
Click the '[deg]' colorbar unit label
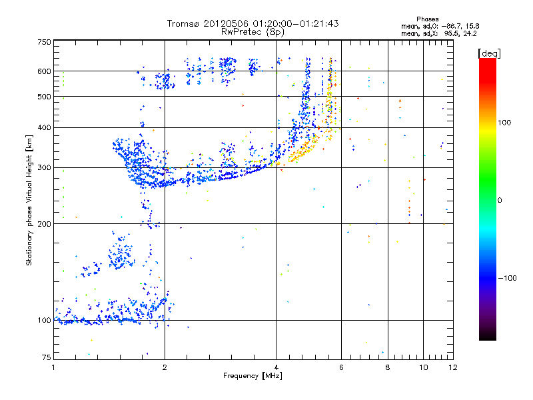489,53
